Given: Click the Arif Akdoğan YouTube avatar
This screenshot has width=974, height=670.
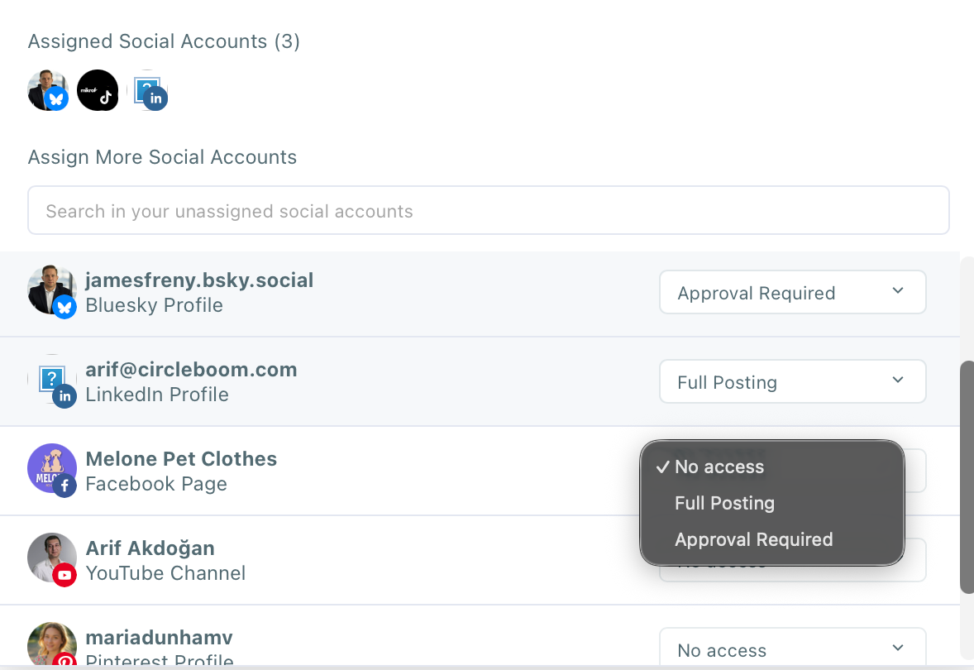Looking at the screenshot, I should tap(51, 558).
